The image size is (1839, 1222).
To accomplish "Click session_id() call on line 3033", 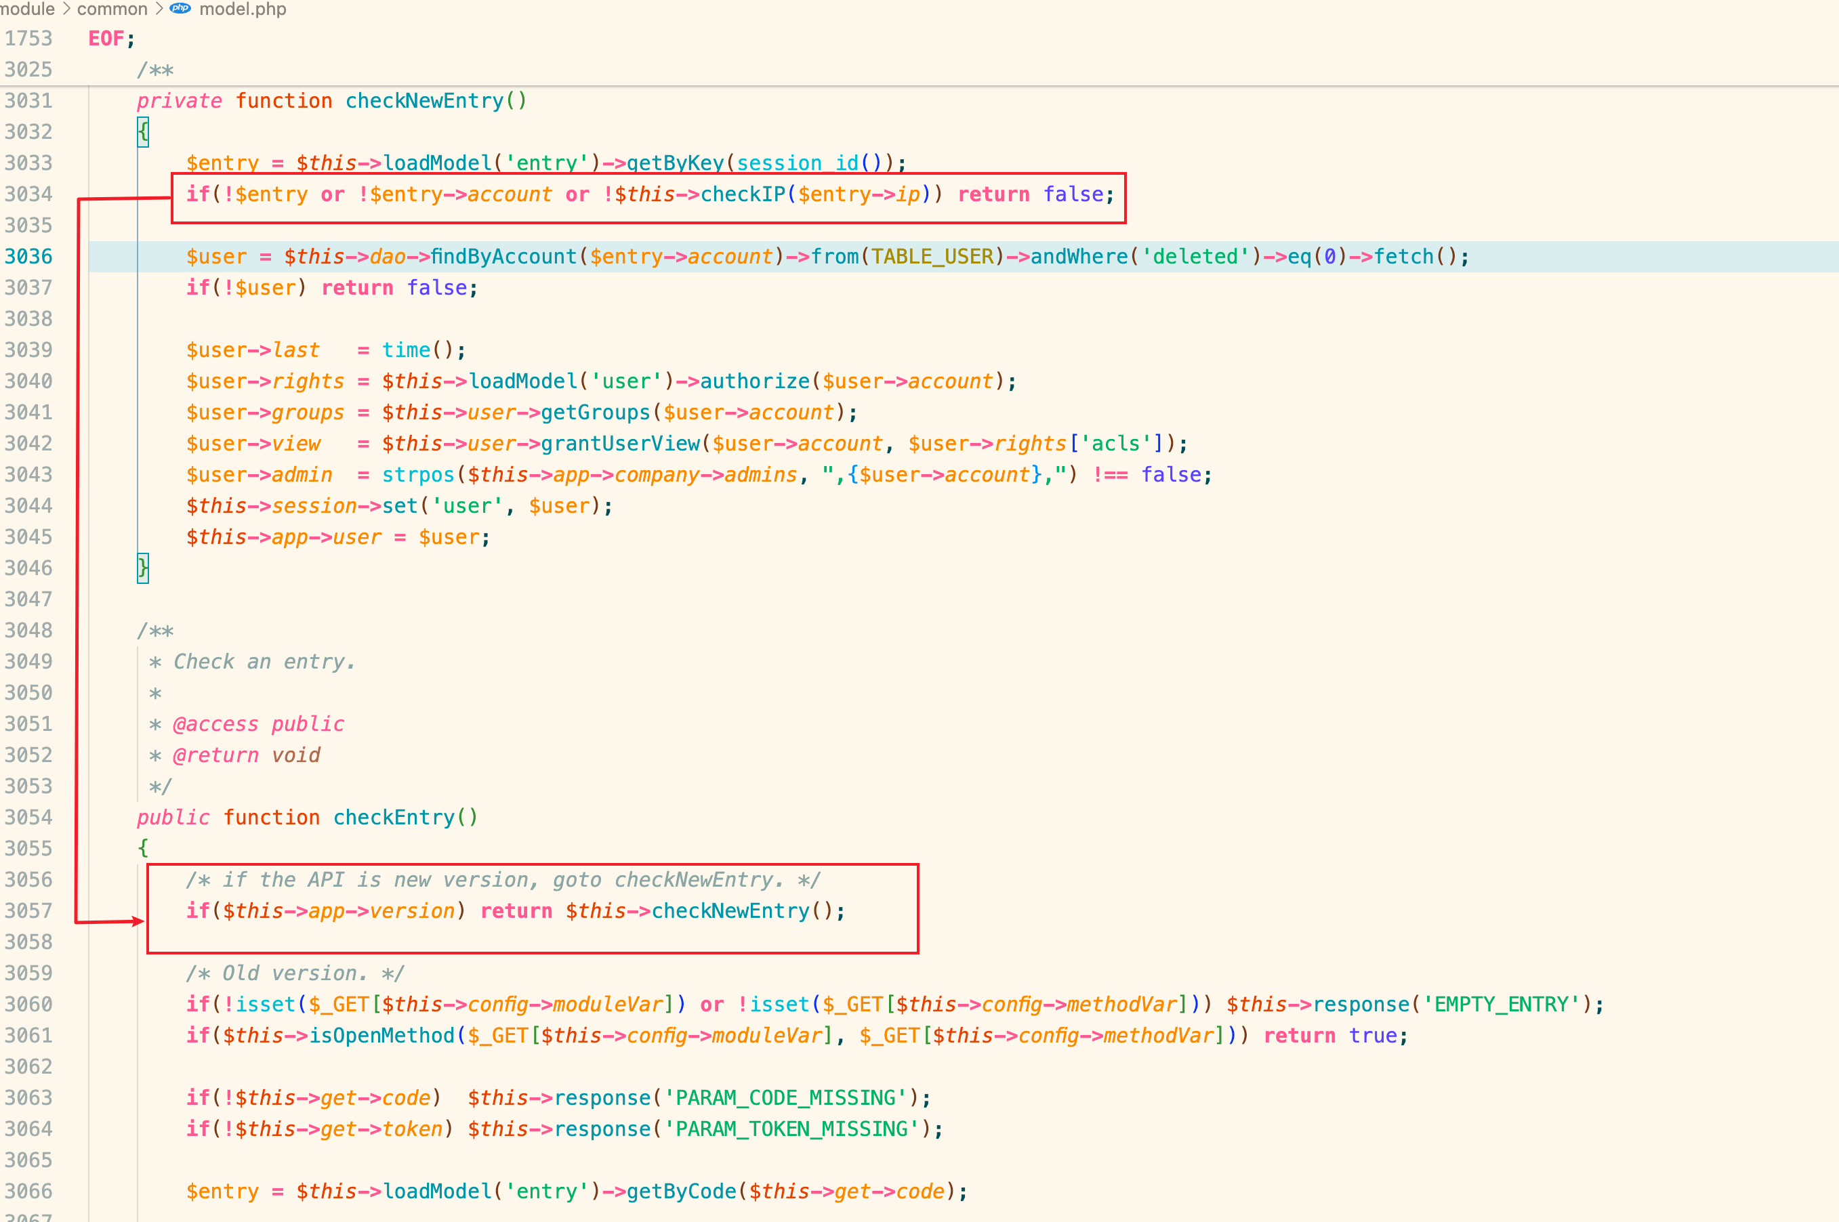I will pos(810,163).
